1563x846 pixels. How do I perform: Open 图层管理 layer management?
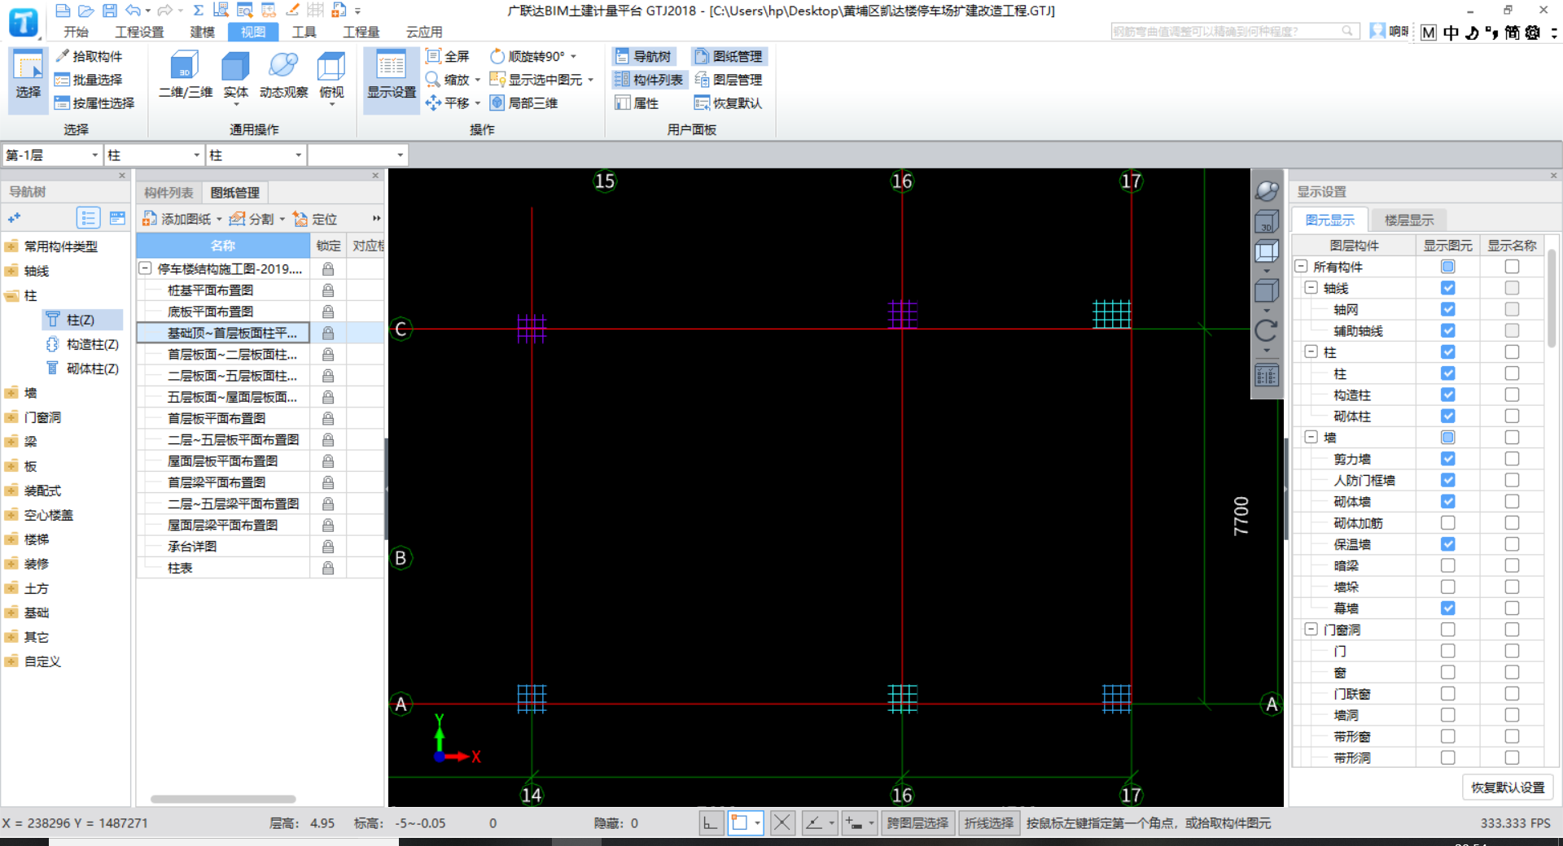(729, 80)
